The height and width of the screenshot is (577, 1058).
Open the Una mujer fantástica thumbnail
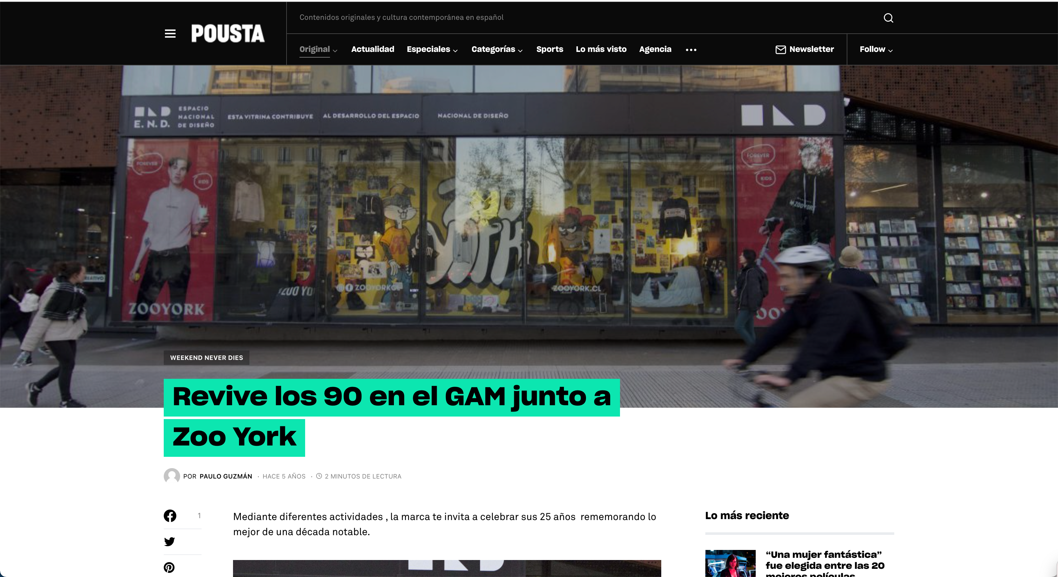click(x=730, y=563)
